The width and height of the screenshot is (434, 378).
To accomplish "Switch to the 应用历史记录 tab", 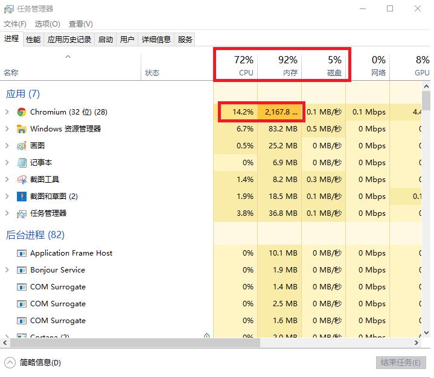I will 69,40.
